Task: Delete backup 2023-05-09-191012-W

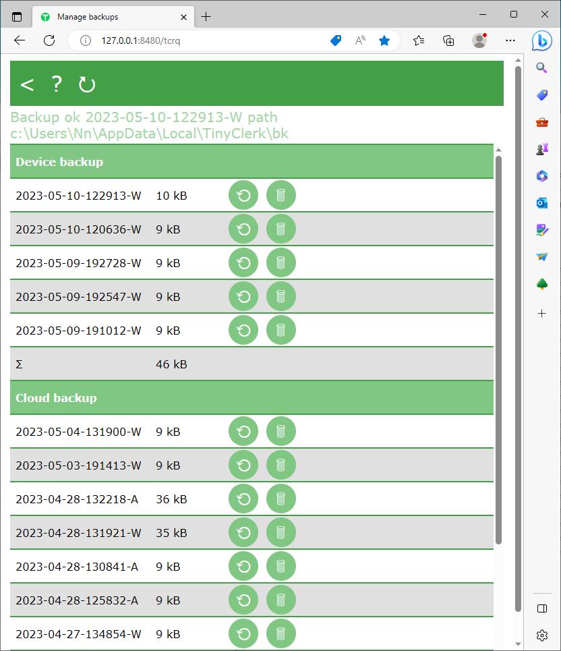Action: click(281, 331)
